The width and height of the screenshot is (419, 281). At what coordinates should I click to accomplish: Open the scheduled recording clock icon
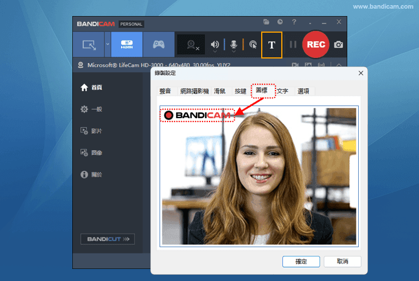(280, 22)
